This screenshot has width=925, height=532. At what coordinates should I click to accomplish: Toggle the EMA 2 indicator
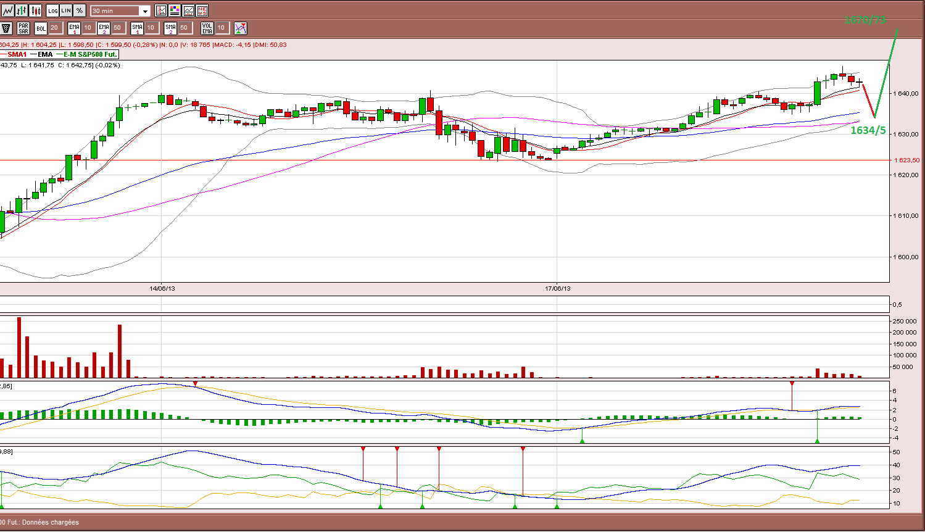pos(104,28)
